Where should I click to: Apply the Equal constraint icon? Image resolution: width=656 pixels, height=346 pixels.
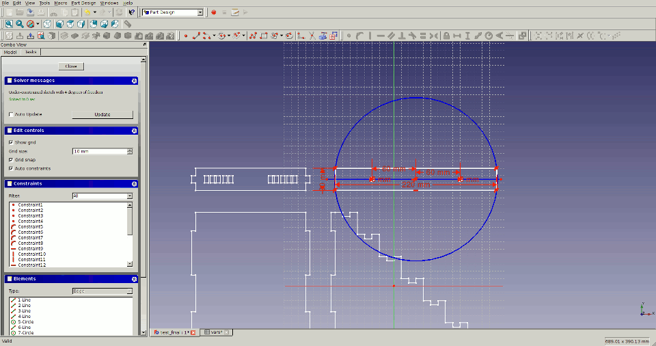pyautogui.click(x=423, y=36)
